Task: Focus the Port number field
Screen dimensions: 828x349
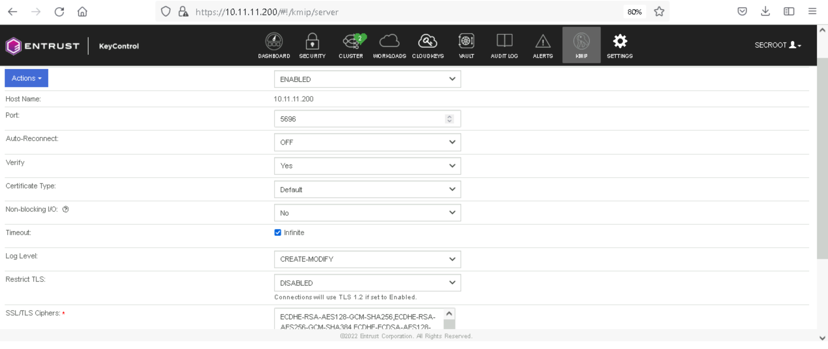Action: [x=367, y=119]
